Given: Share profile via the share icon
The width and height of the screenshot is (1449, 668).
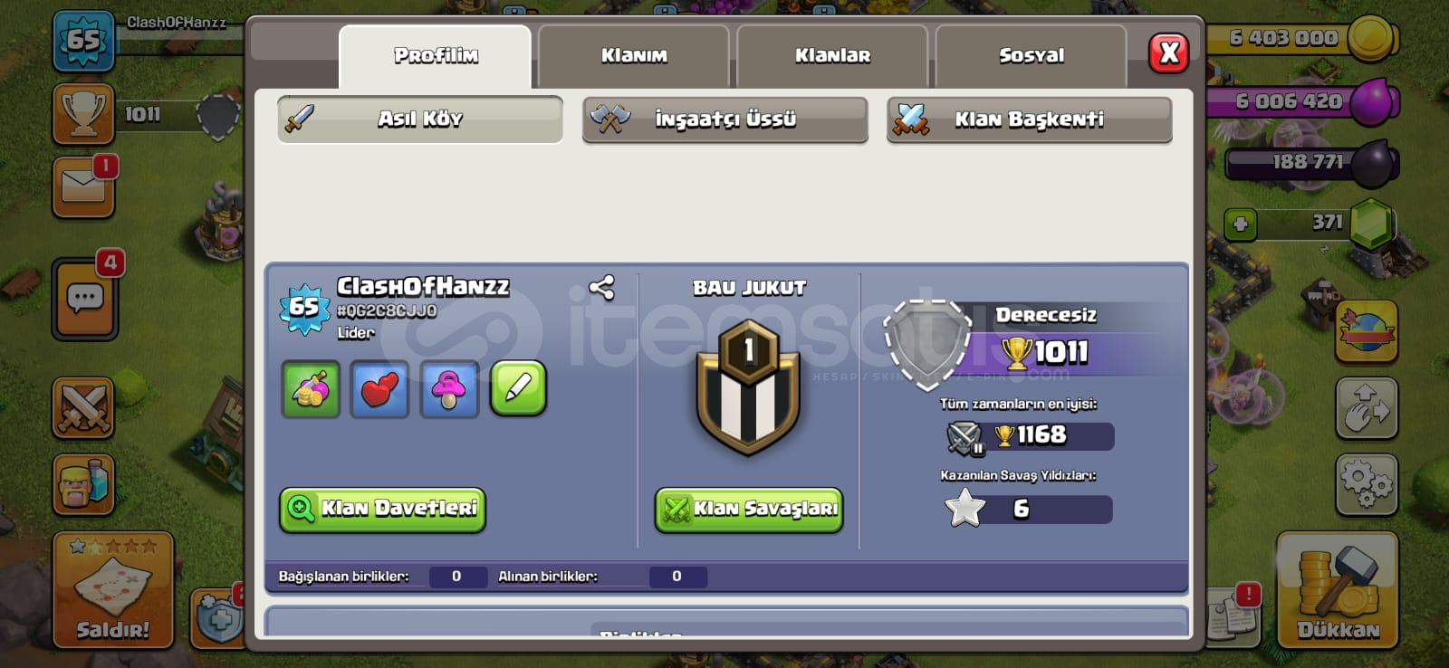Looking at the screenshot, I should click(x=601, y=288).
